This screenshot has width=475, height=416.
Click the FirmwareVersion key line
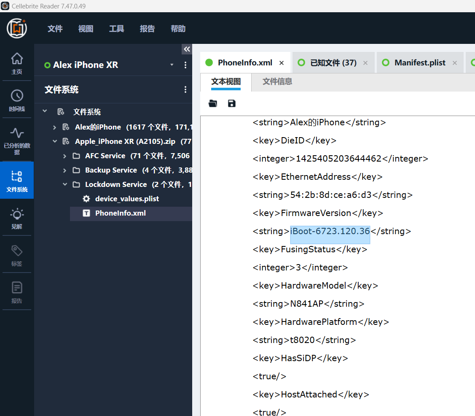tap(318, 213)
